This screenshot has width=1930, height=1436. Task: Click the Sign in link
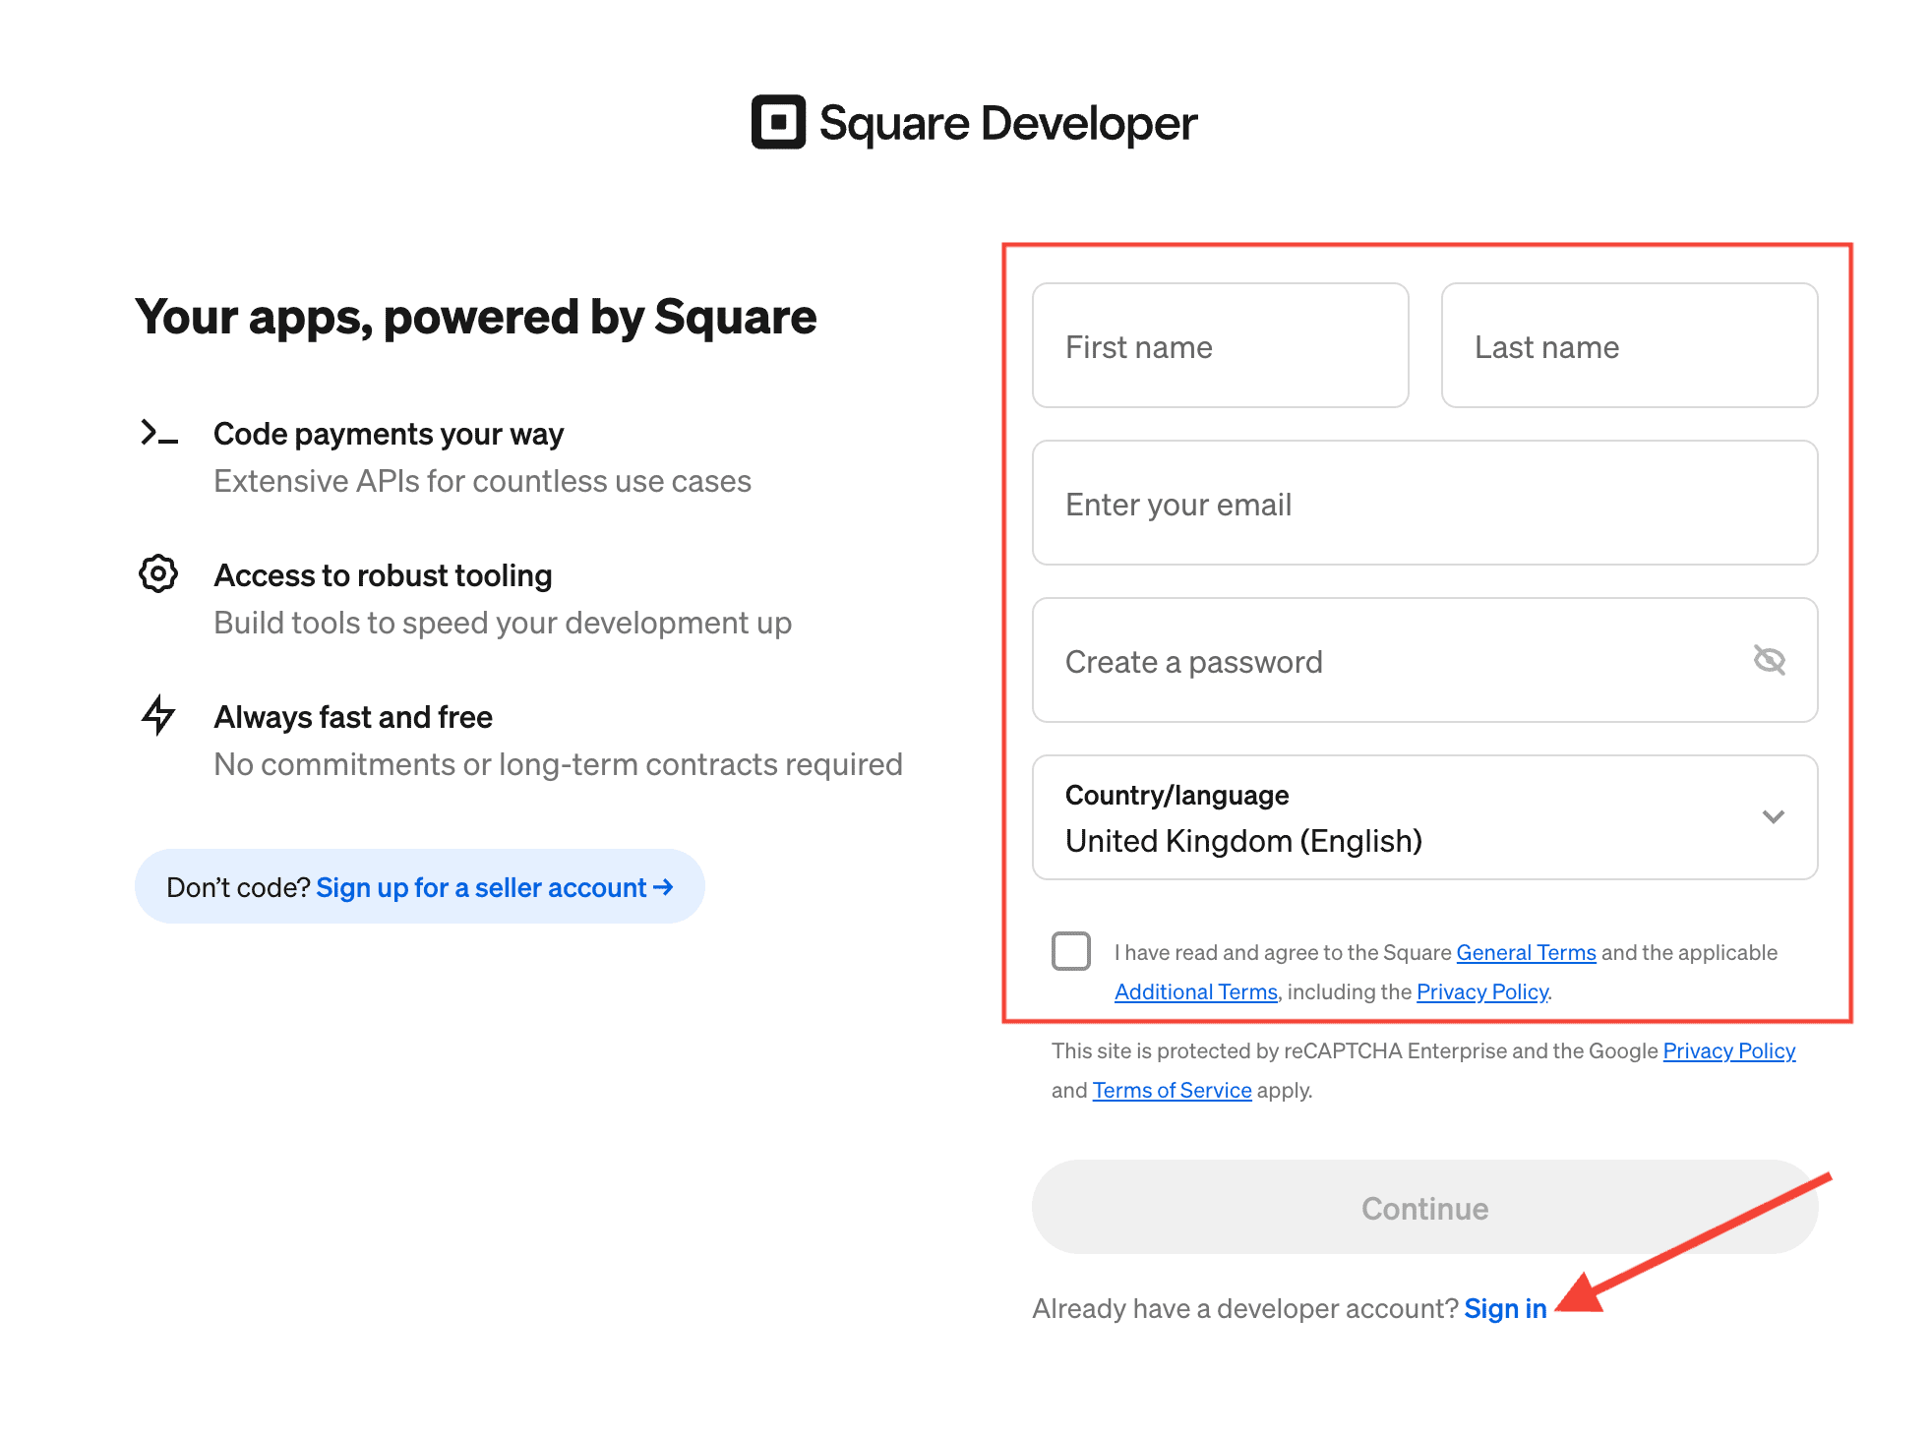pyautogui.click(x=1504, y=1308)
